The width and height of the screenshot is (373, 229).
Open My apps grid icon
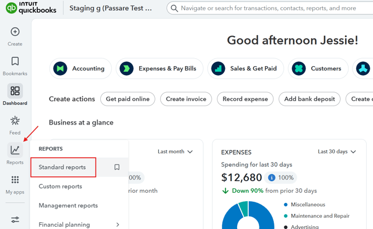tap(15, 180)
